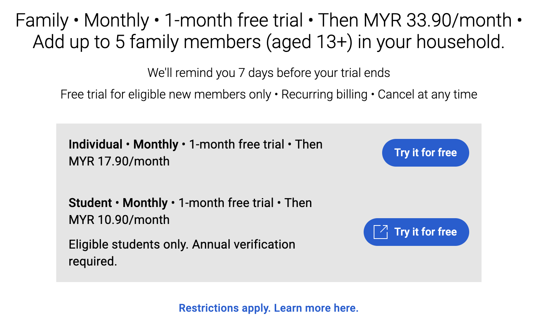Screen dimensions: 537x324
Task: Click 'Monthly' in the Student plan row
Action: pos(145,203)
